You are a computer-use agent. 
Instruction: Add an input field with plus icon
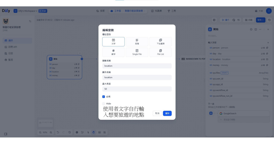[268, 43]
